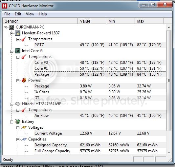Image resolution: width=175 pixels, height=167 pixels.
Task: Open the File menu
Action: click(x=7, y=14)
